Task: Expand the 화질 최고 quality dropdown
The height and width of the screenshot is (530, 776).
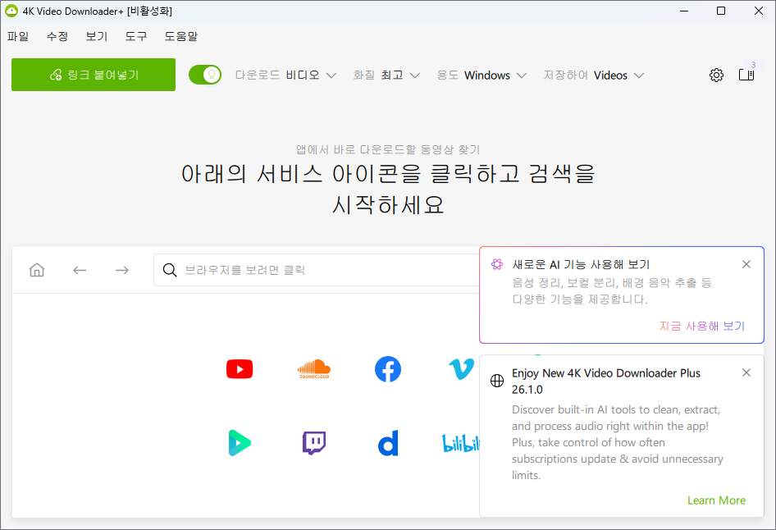Action: click(x=386, y=75)
